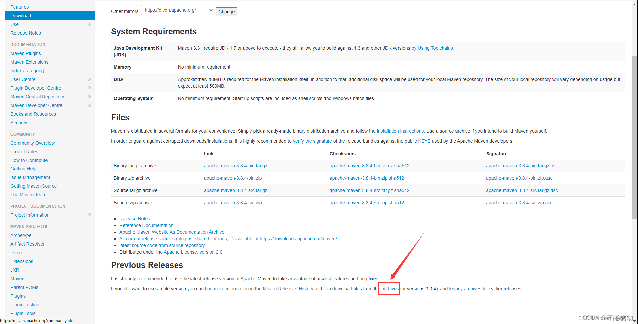Expand Plugin Developer Centre chevron
Viewport: 638px width, 324px height.
coord(89,88)
